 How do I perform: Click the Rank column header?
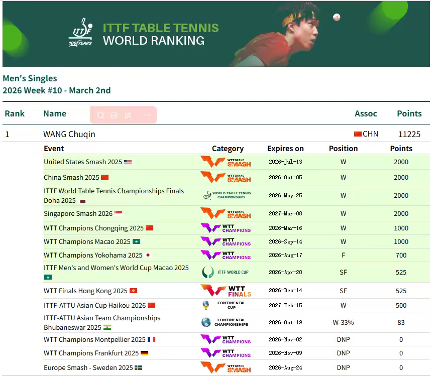pos(15,113)
